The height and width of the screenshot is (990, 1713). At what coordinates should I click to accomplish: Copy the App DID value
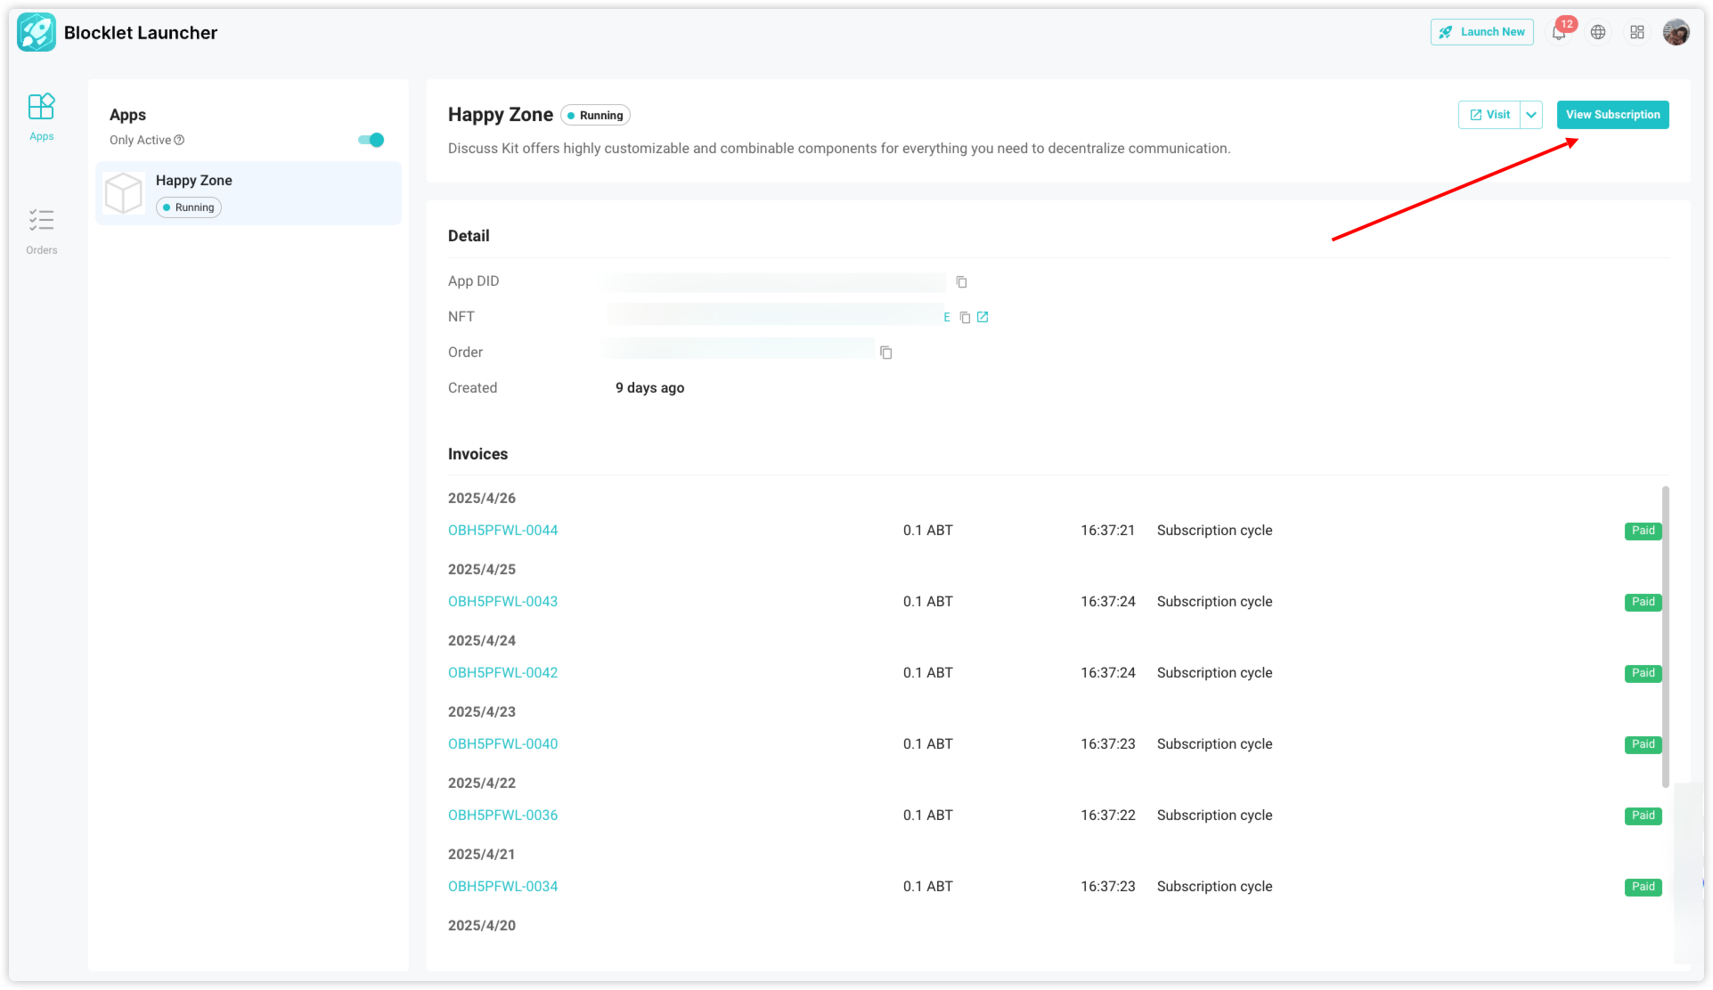click(x=961, y=282)
